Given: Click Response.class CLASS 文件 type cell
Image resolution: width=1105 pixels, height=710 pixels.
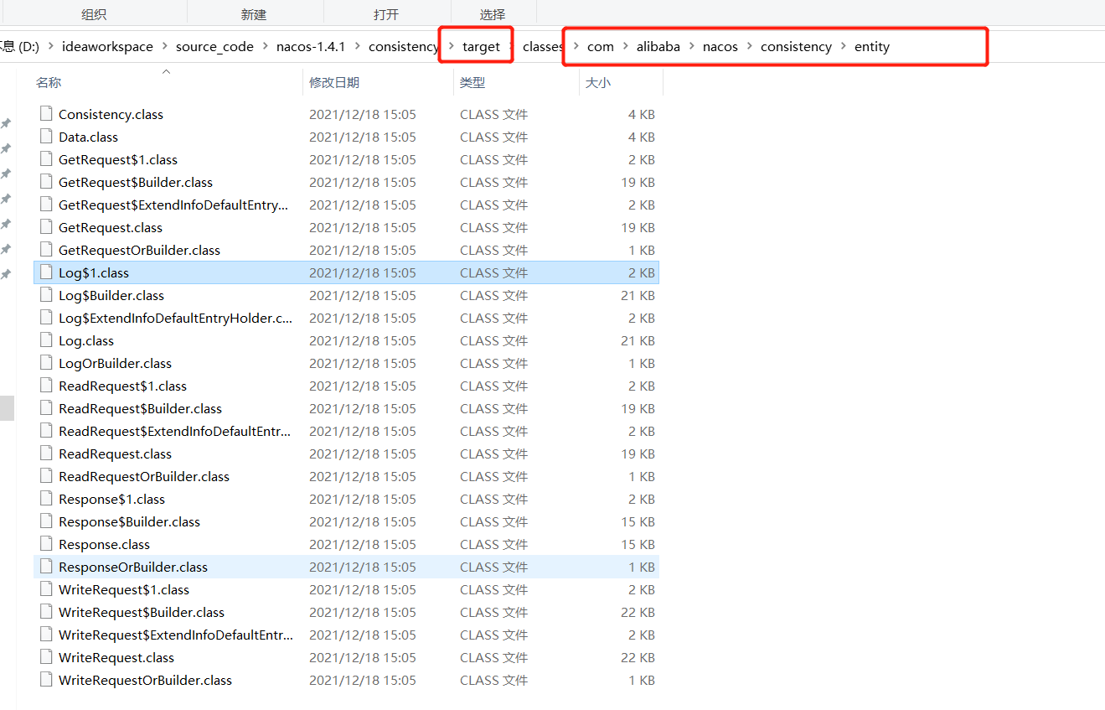Looking at the screenshot, I should [493, 544].
